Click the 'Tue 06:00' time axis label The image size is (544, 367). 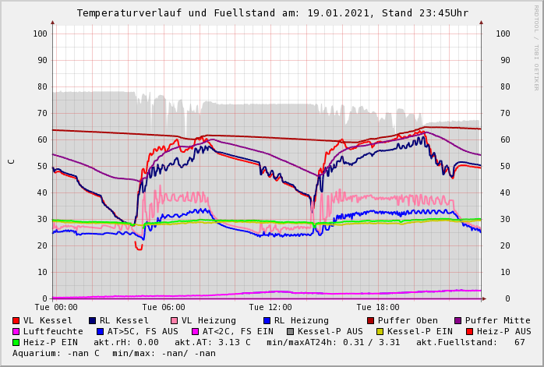coord(164,308)
